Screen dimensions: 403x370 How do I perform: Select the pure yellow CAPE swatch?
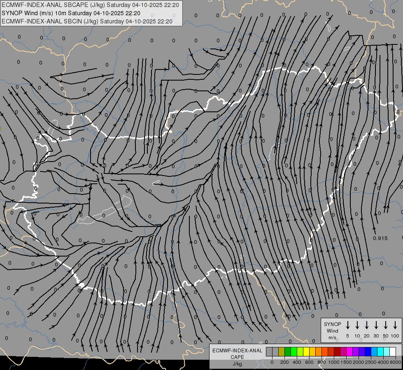306,351
